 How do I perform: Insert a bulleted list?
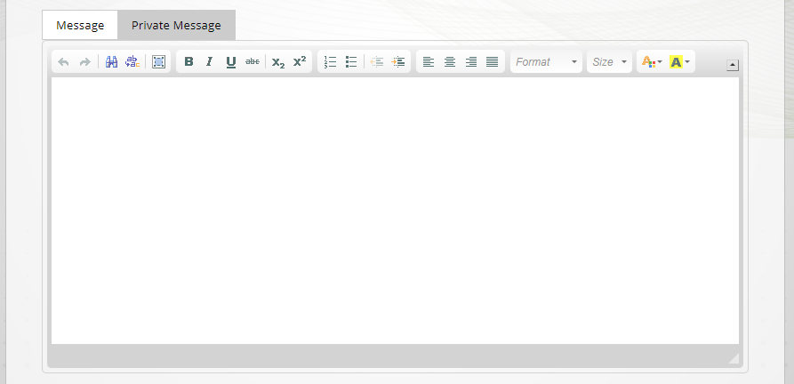pyautogui.click(x=351, y=62)
